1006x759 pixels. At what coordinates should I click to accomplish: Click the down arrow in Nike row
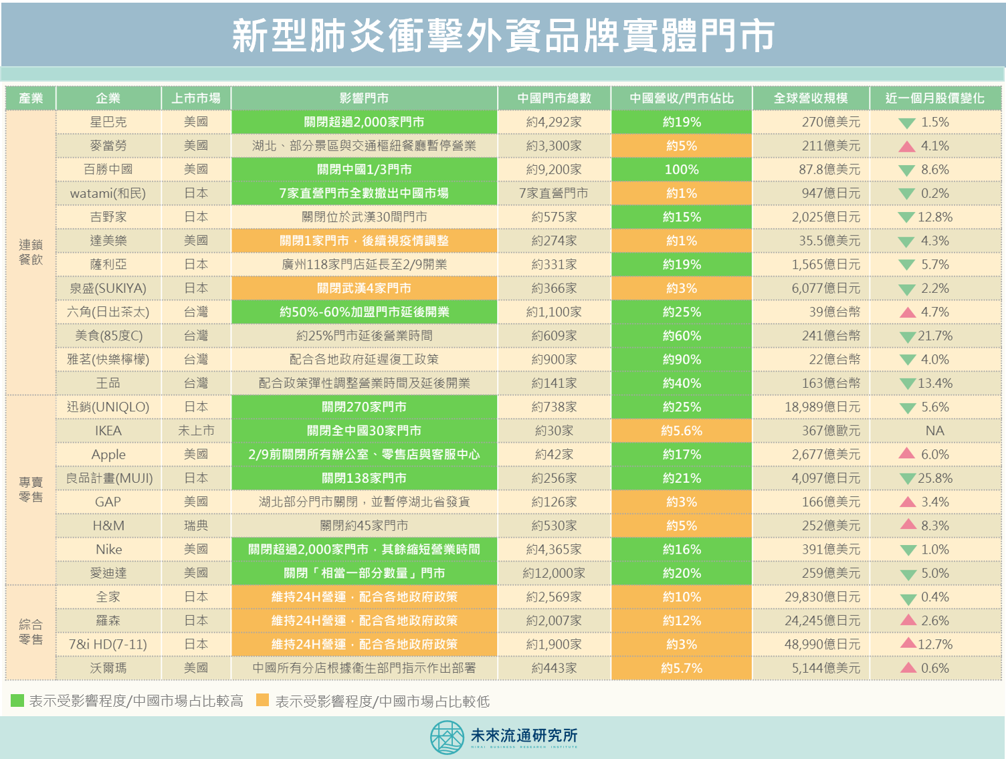[907, 550]
